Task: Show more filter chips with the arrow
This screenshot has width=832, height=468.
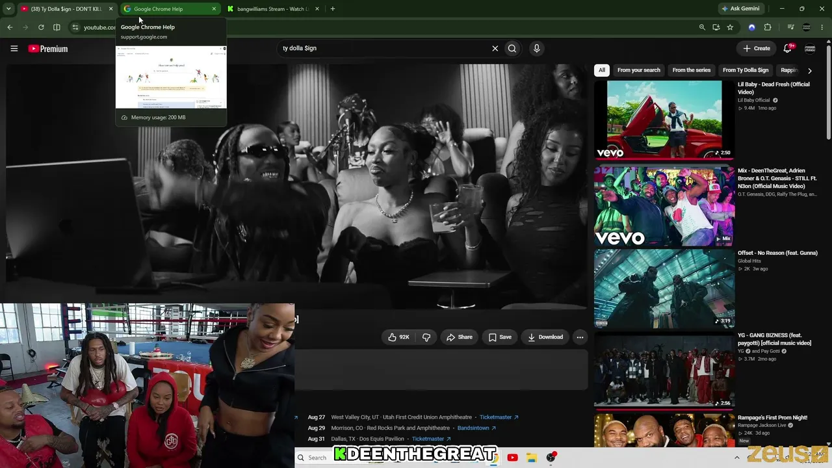Action: [x=809, y=70]
